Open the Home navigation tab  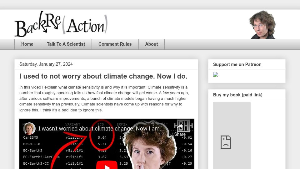pyautogui.click(x=27, y=44)
